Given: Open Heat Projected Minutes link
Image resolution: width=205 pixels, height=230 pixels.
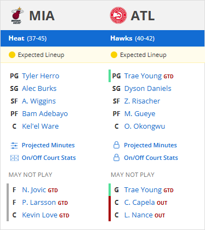Looking at the screenshot, I should coord(48,145).
